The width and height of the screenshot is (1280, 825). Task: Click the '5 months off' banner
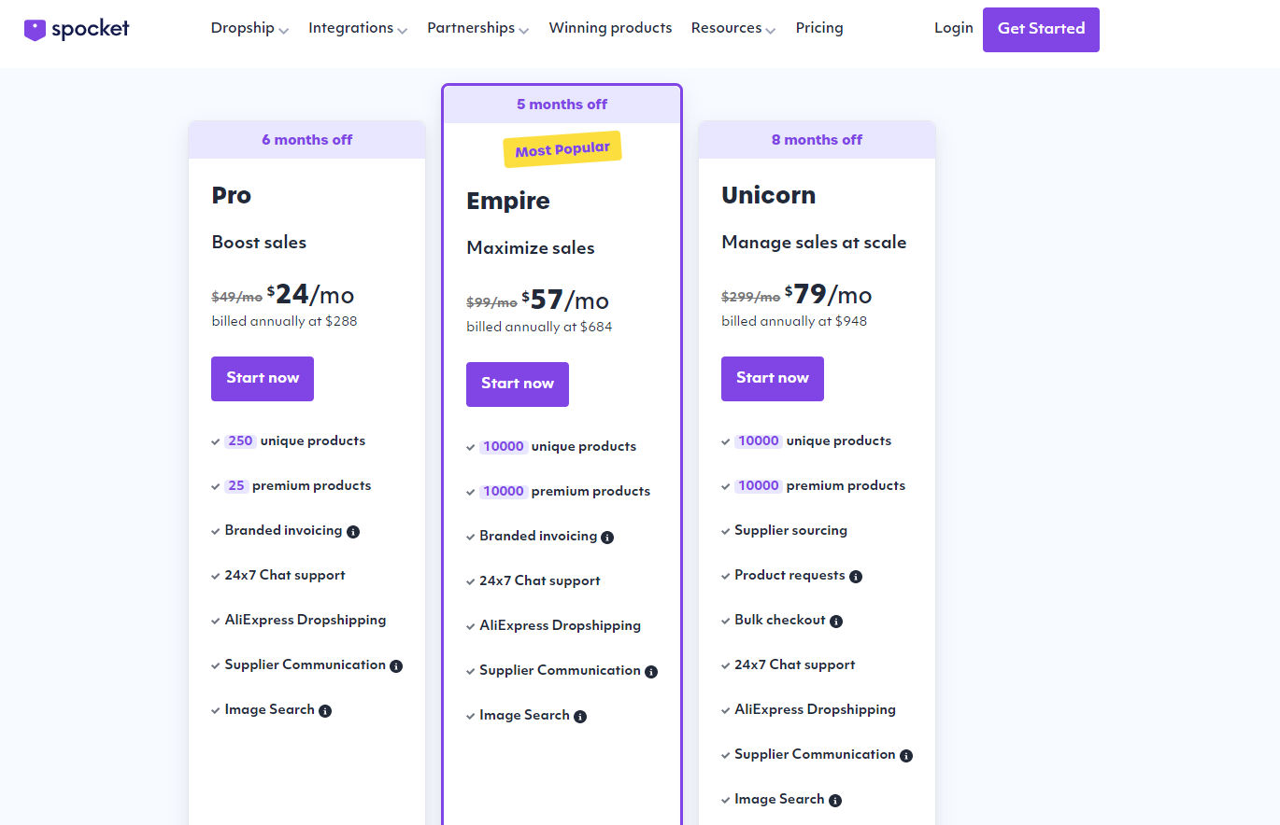[x=562, y=105]
